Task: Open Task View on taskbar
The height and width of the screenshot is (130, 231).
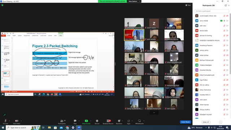Action: (43, 127)
